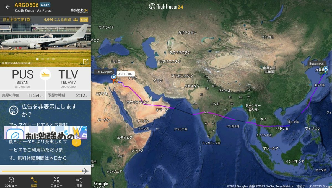
Task: Select the last photo carousel dot
Action: pos(53,59)
